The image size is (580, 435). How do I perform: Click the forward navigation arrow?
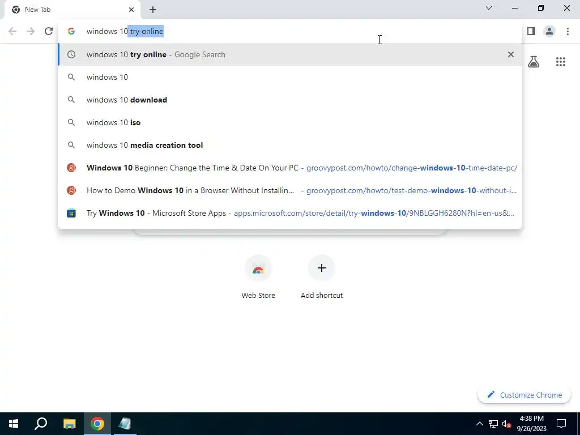(31, 32)
